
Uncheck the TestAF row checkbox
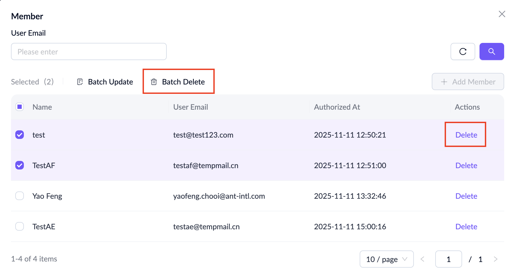(x=20, y=165)
